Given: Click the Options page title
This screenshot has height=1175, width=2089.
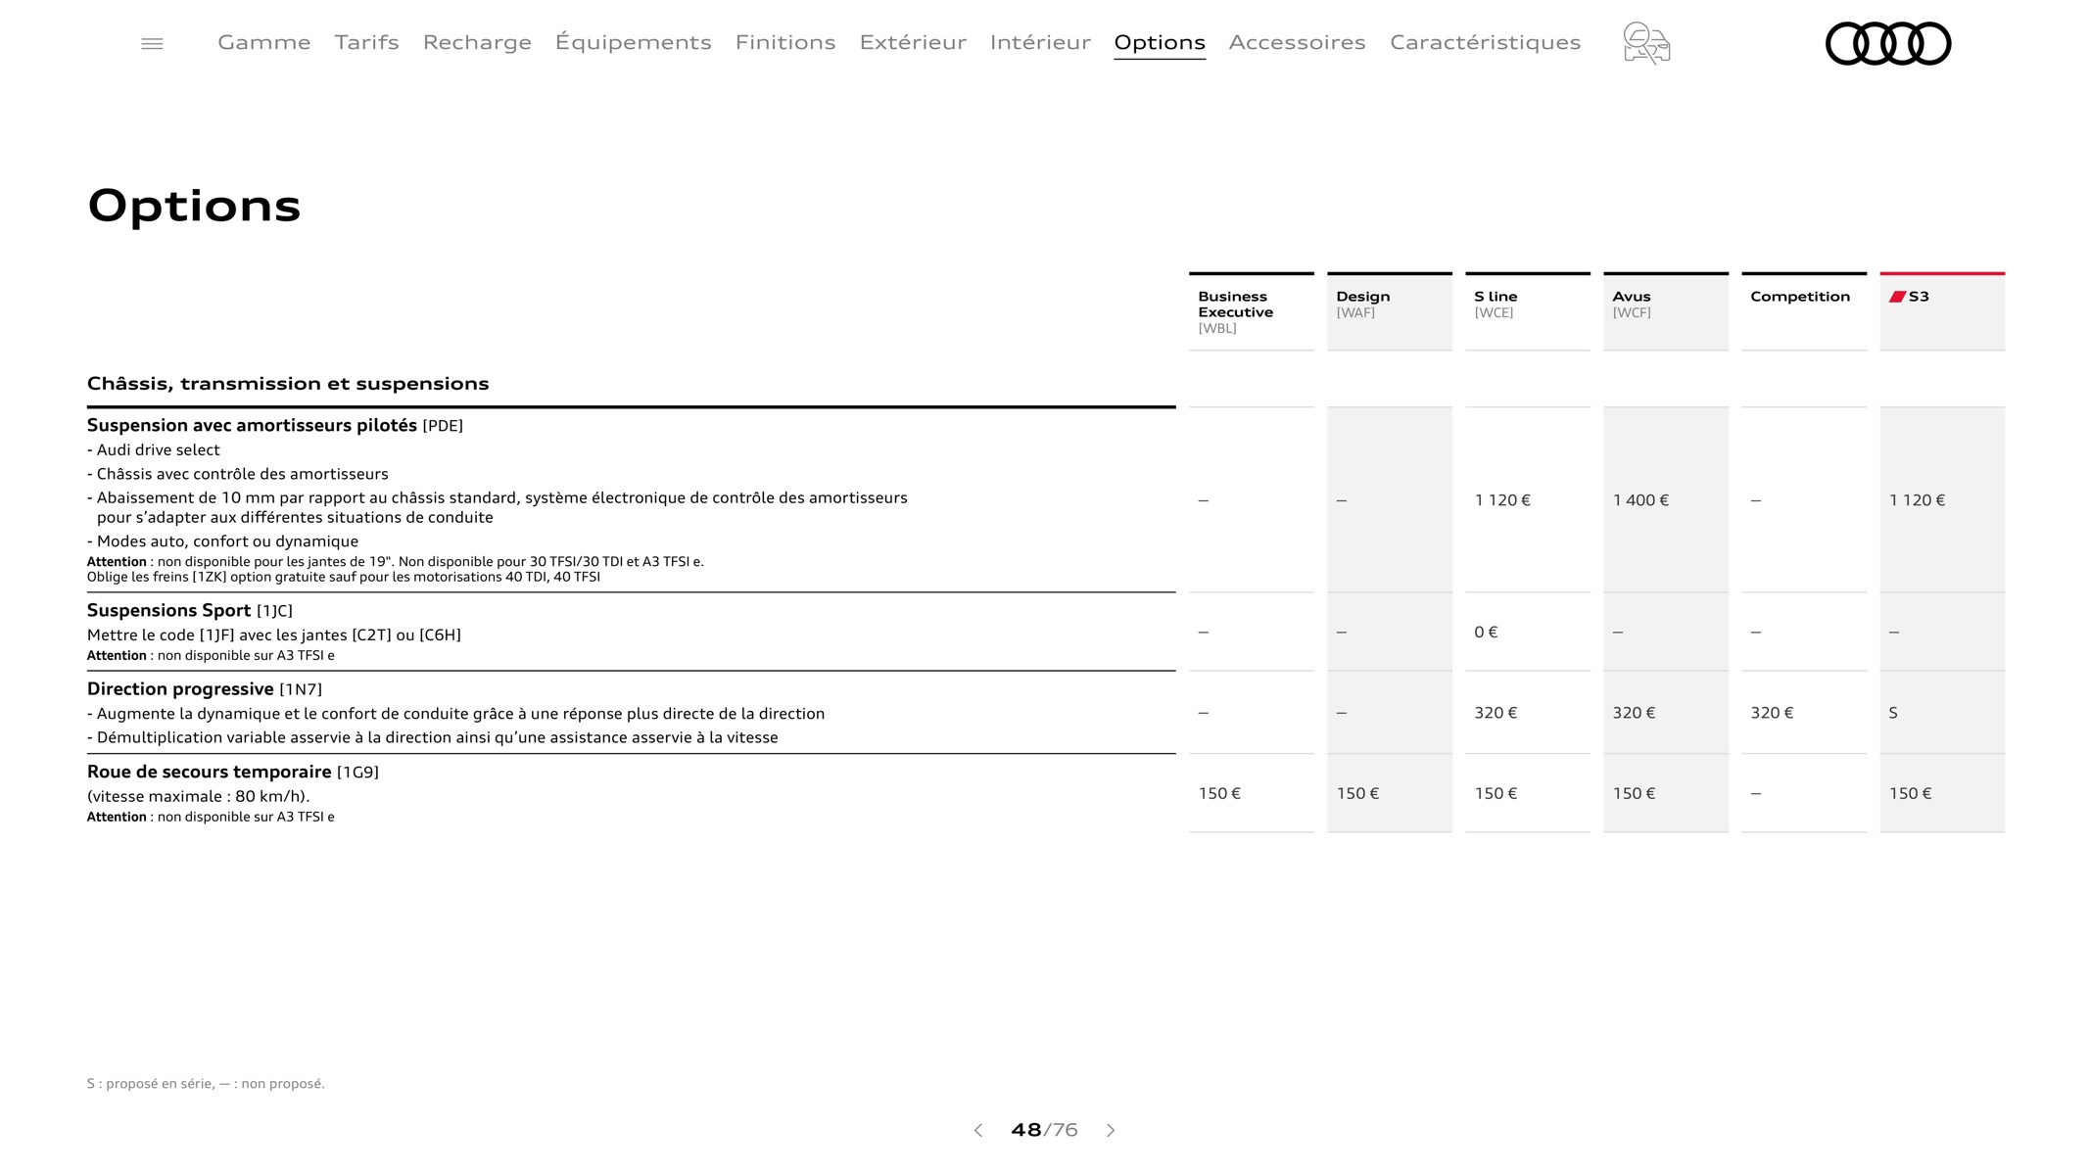Looking at the screenshot, I should [x=194, y=206].
